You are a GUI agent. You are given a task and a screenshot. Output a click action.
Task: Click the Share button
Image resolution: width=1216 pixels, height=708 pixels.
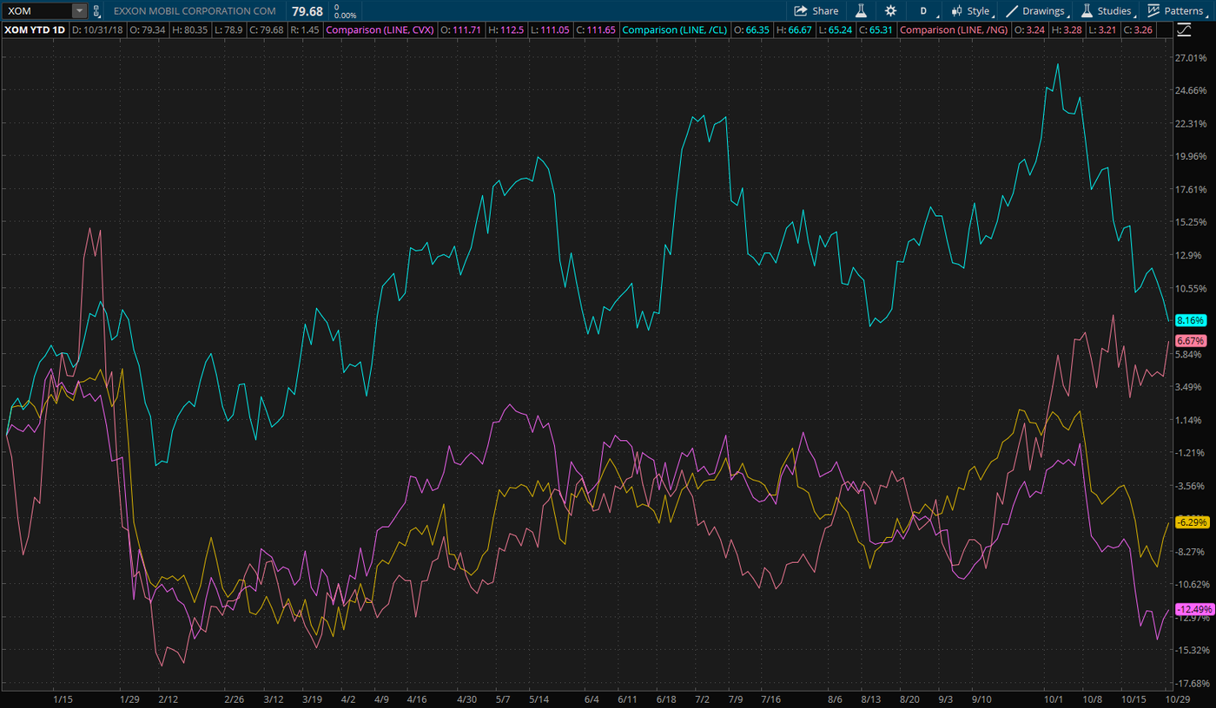[816, 11]
